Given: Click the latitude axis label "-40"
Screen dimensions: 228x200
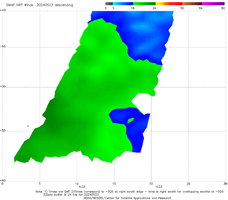Looking at the screenshot, I should [3, 10].
